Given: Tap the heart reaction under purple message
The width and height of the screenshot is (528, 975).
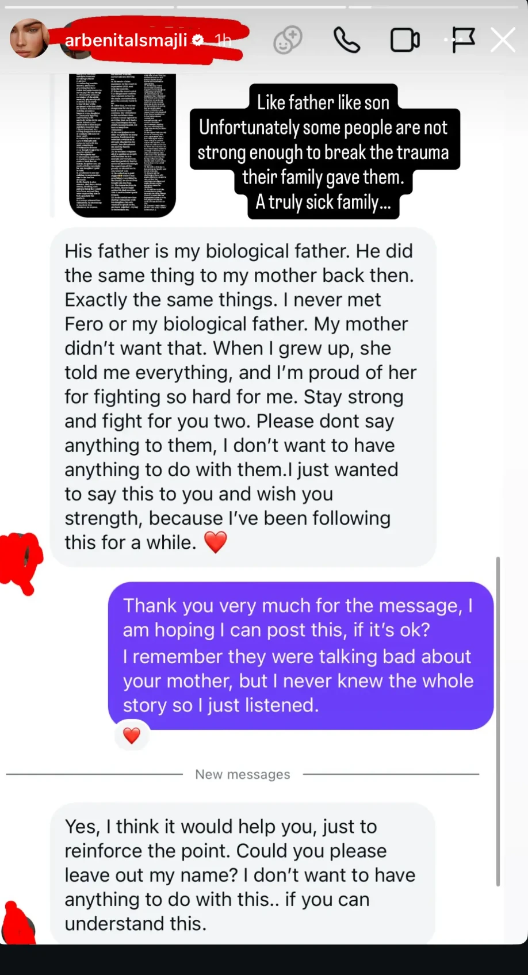Looking at the screenshot, I should click(132, 735).
